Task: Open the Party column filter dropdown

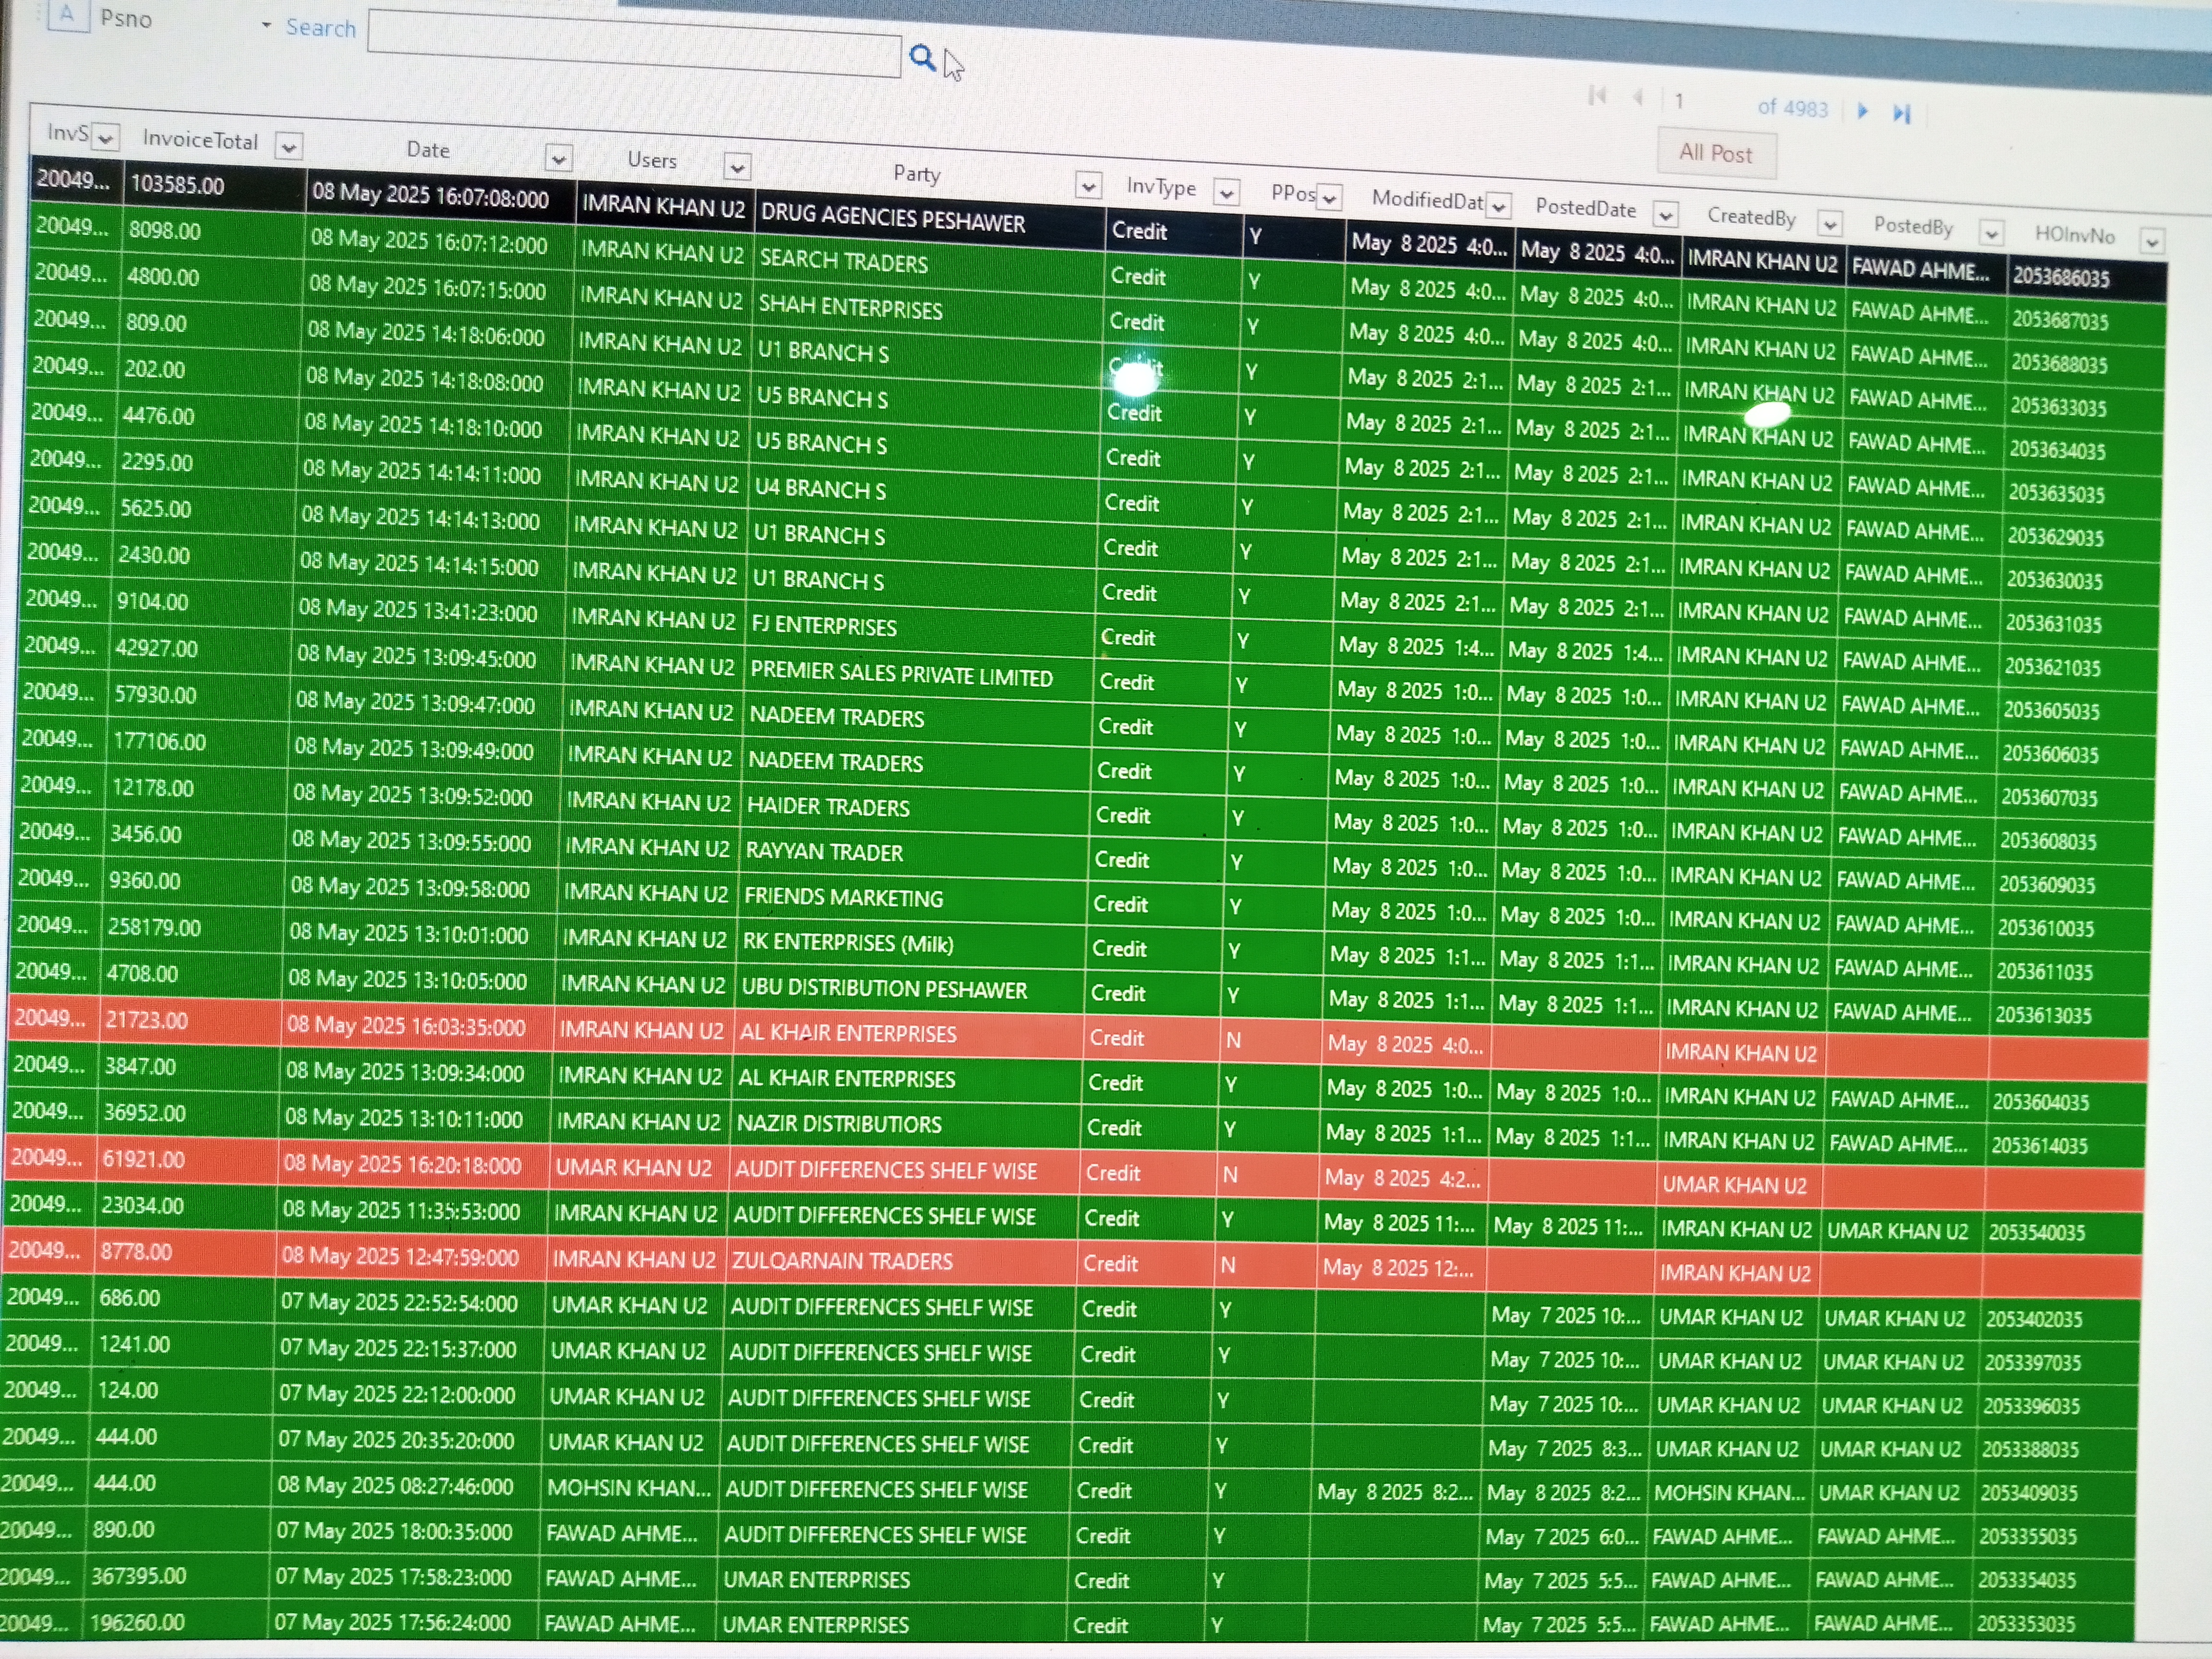Action: point(1088,185)
